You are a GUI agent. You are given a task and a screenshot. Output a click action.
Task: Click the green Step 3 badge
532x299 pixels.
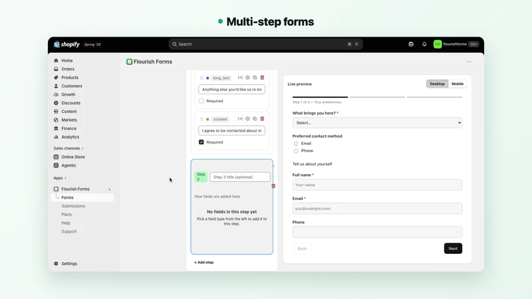tap(201, 177)
